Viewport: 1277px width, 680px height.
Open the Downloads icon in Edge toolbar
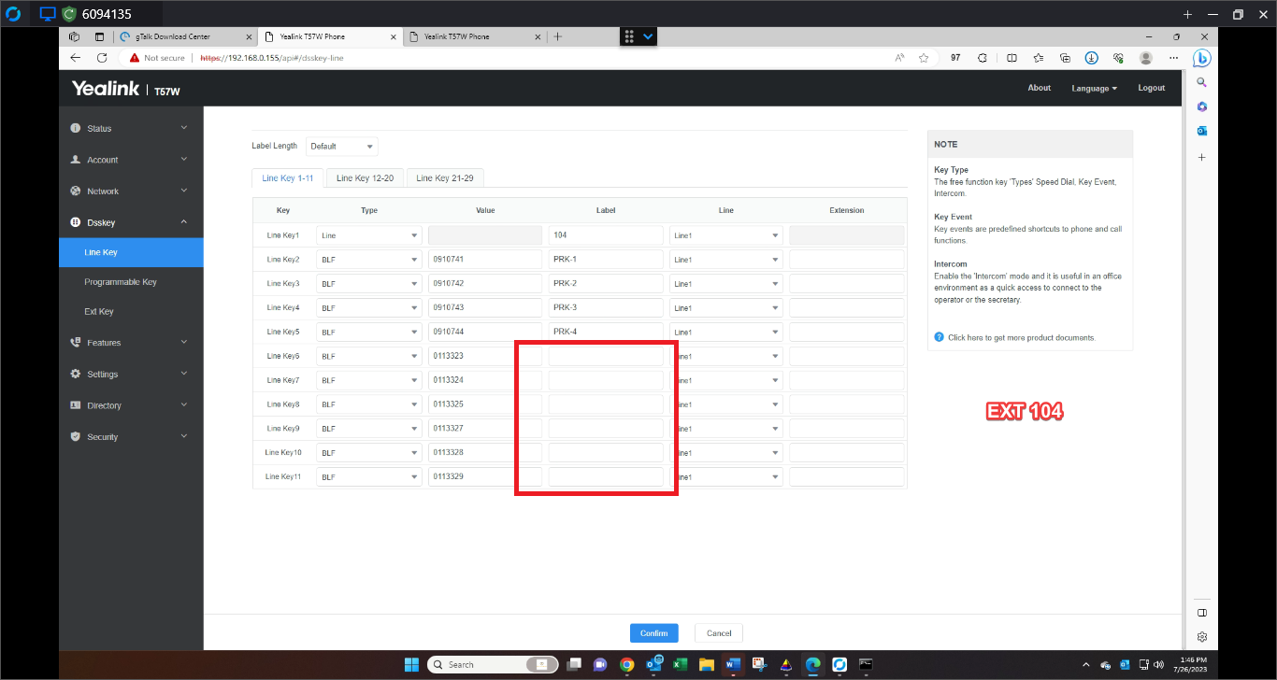(x=1091, y=57)
